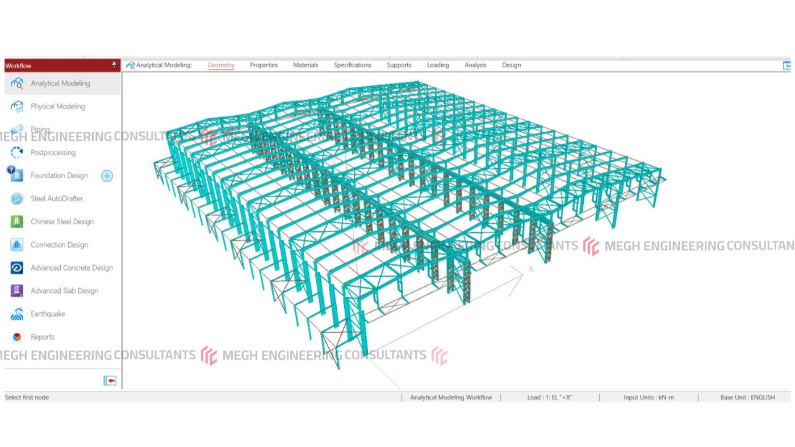Open the Postprocessing workflow label
Image resolution: width=795 pixels, height=447 pixels.
pos(53,153)
